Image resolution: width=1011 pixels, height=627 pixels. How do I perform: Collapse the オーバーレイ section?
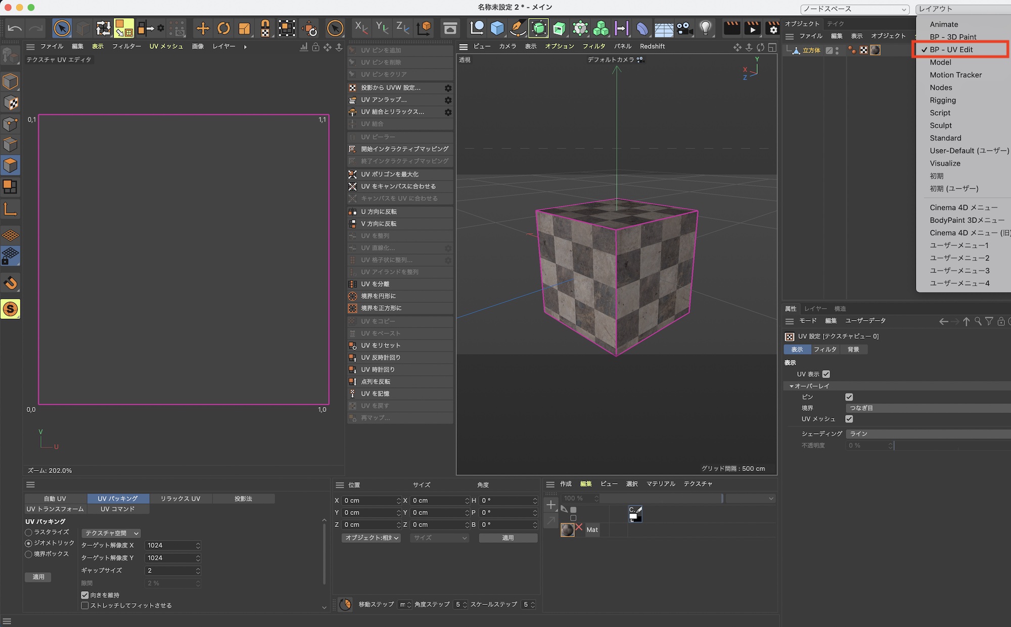[791, 386]
